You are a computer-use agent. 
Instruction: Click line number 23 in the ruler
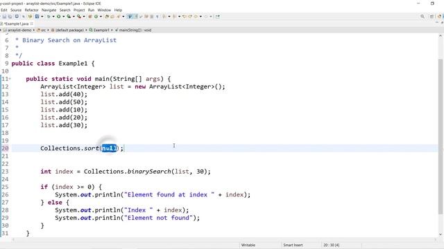(5, 172)
